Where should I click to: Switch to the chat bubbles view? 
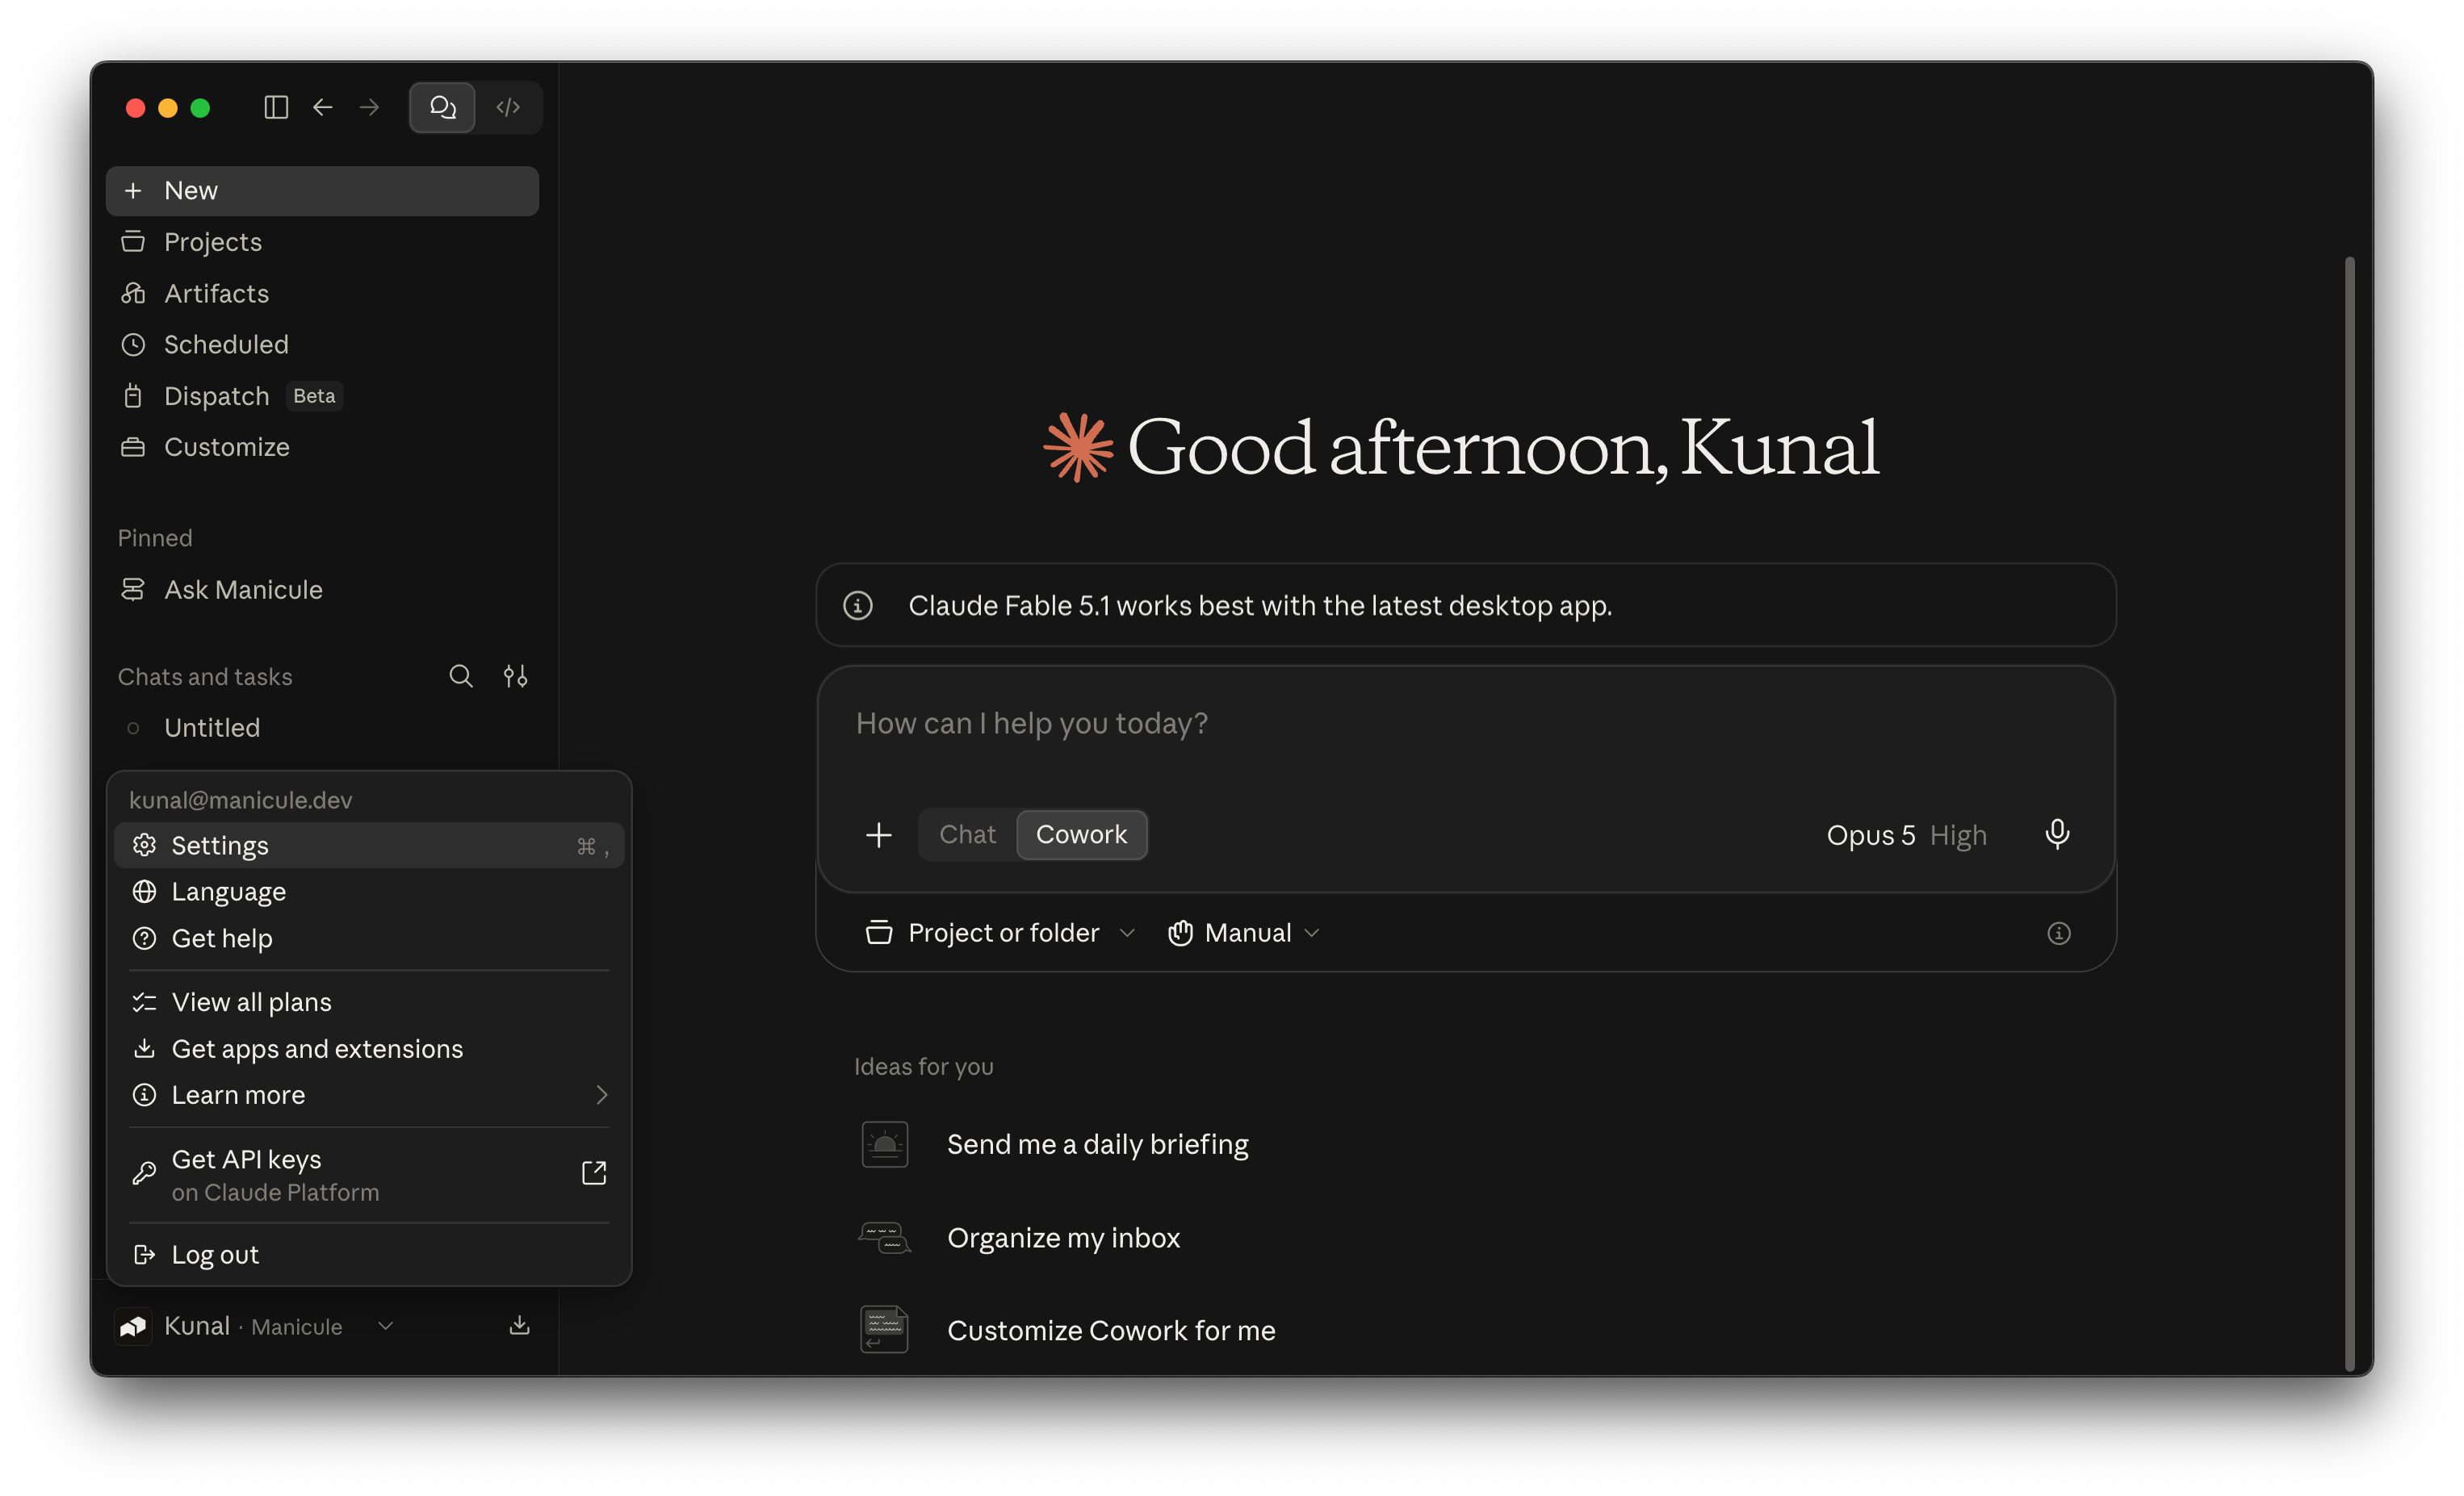click(442, 107)
